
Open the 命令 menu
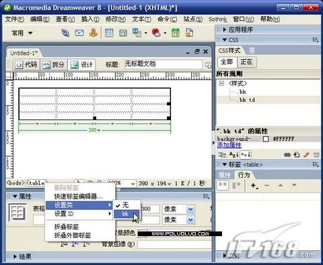(168, 19)
